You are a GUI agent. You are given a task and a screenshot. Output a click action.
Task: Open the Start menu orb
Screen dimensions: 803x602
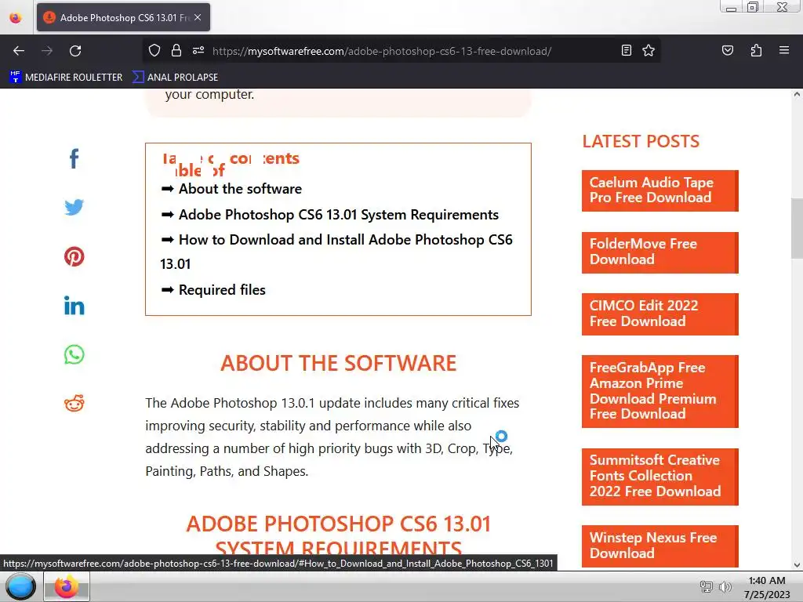(20, 586)
